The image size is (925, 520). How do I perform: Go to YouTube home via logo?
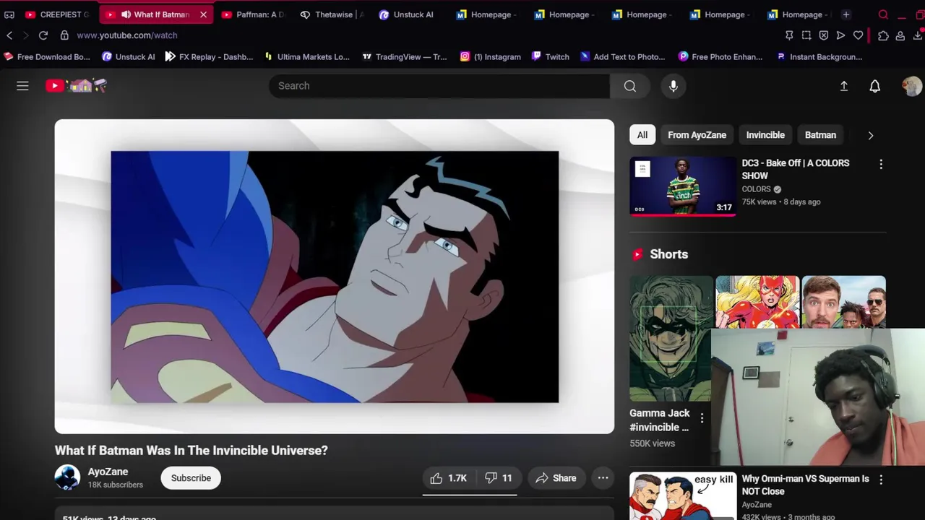tap(76, 86)
